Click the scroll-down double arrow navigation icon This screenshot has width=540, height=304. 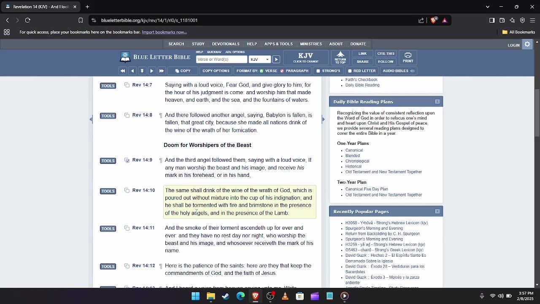[x=142, y=71]
